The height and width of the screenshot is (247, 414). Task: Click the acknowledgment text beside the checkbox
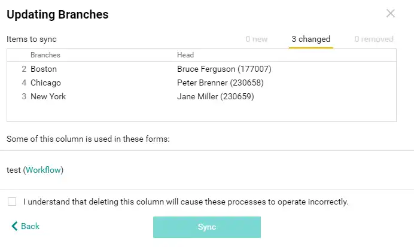[185, 202]
